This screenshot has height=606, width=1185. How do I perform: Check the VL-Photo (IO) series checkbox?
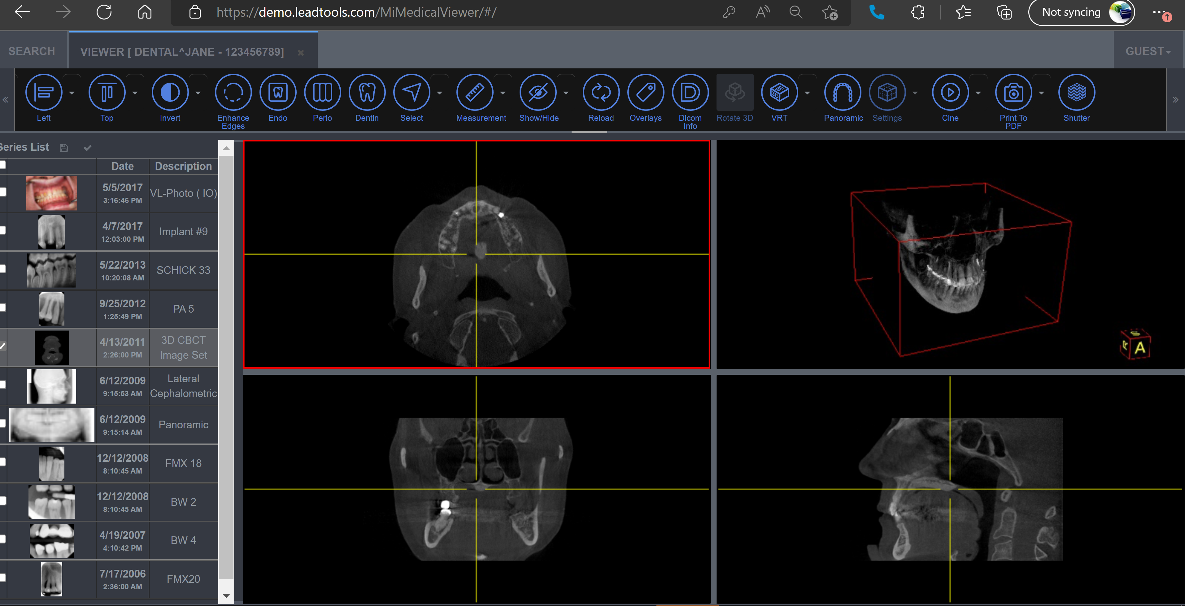[2, 192]
